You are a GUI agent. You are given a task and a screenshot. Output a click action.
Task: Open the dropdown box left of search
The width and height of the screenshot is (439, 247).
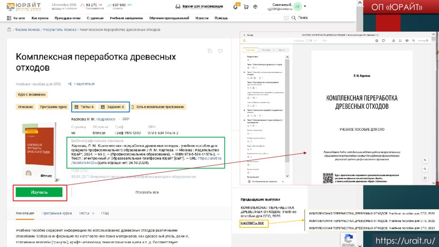(x=286, y=18)
